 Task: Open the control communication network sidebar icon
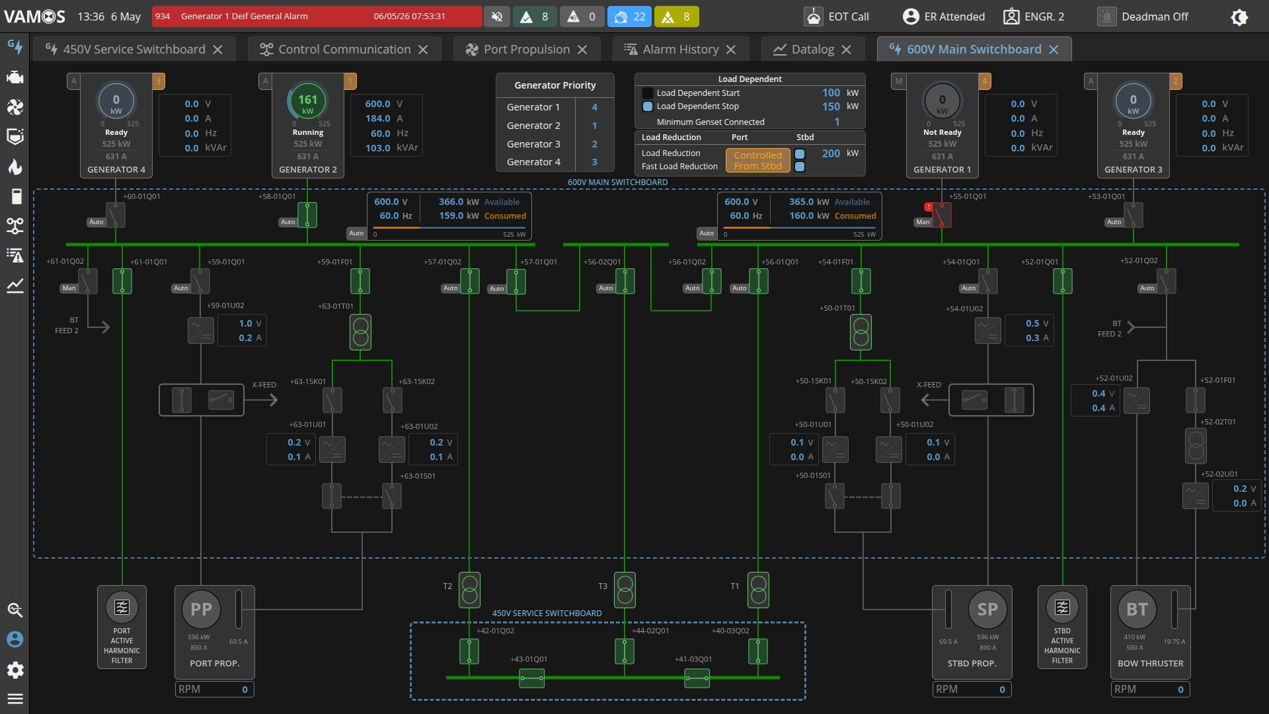click(x=15, y=226)
